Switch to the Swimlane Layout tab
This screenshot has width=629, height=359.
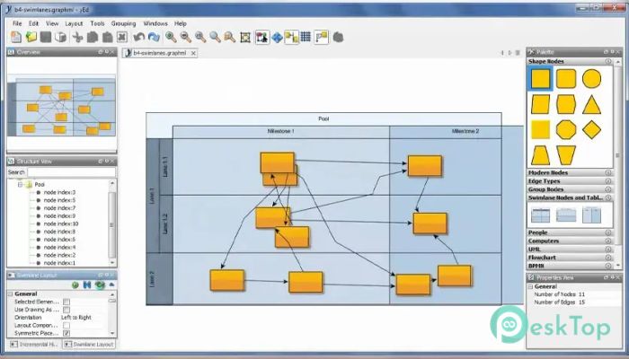coord(89,344)
